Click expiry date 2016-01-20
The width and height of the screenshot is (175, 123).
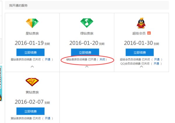coord(84,43)
